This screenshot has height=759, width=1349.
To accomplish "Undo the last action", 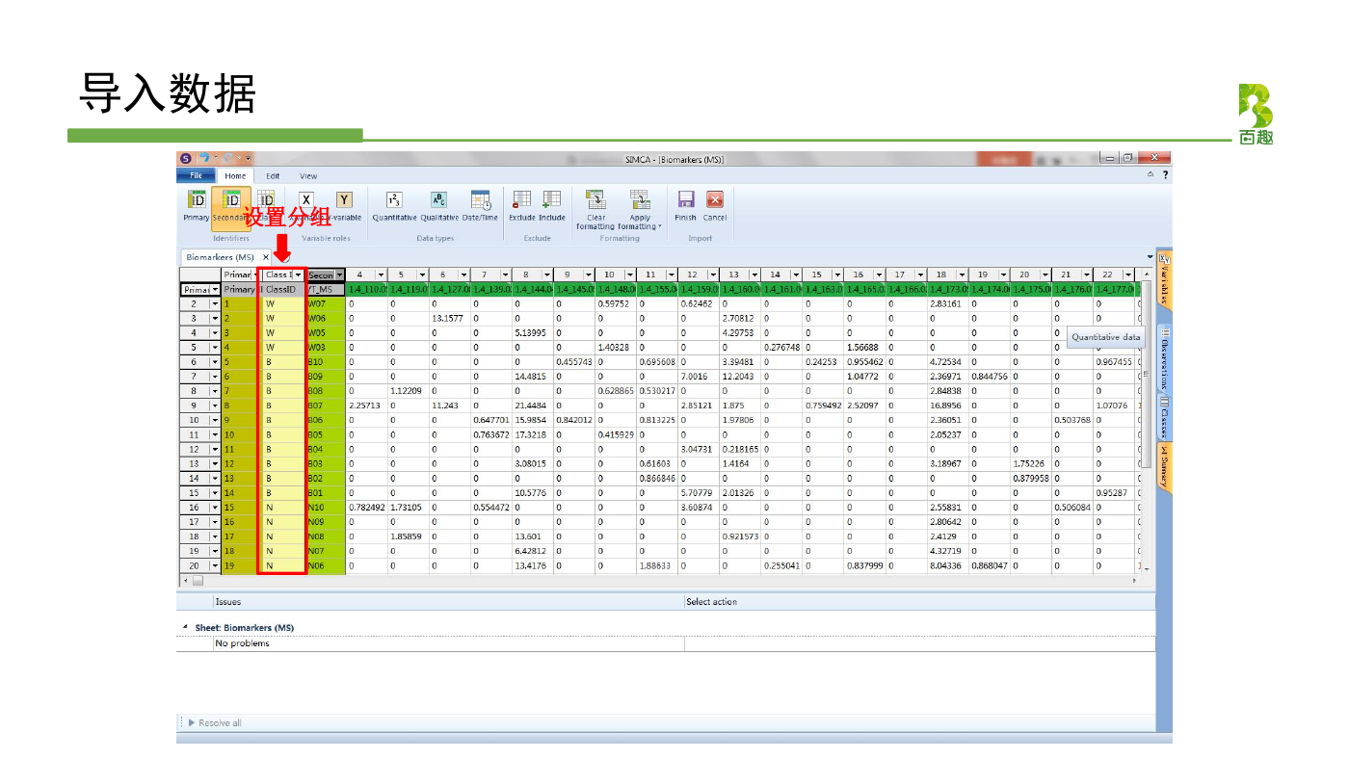I will [205, 158].
